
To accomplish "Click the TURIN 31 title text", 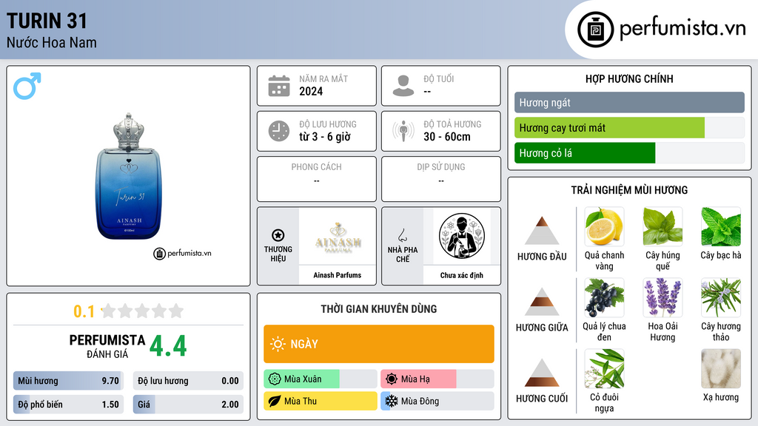I will (47, 21).
